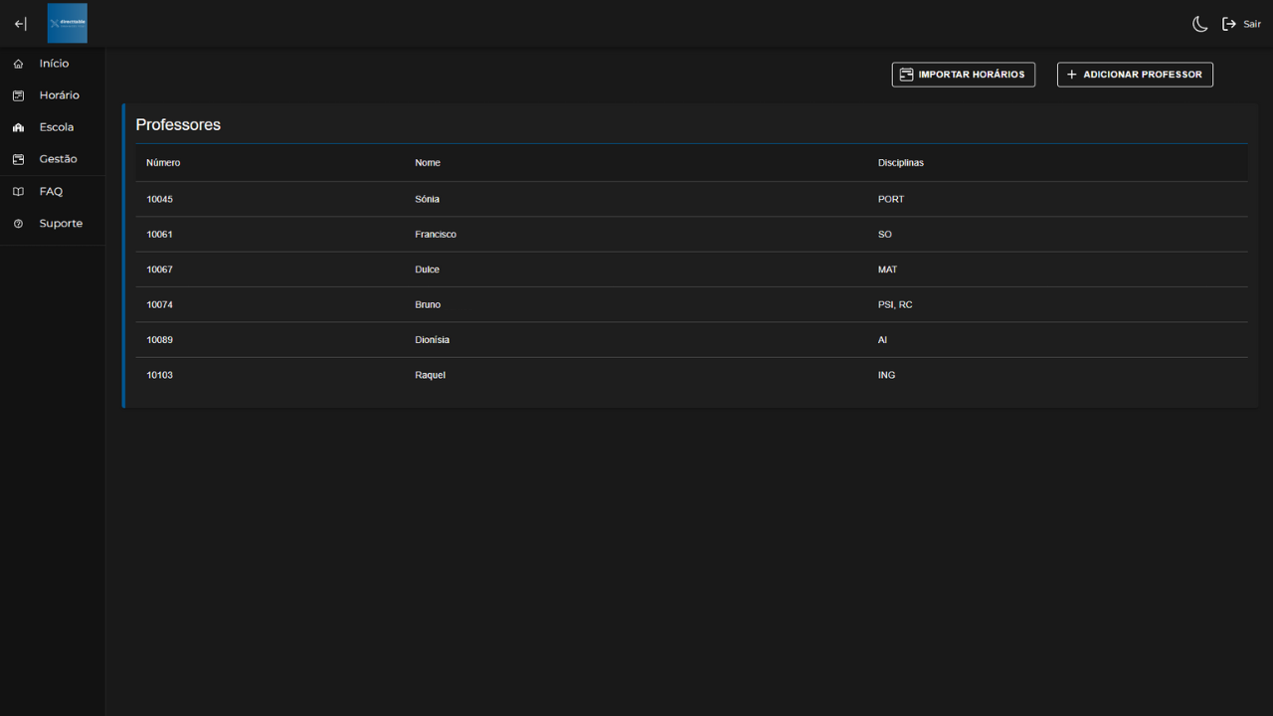Click the Adicionar Professor button
Screen dimensions: 1273x716
(1134, 75)
